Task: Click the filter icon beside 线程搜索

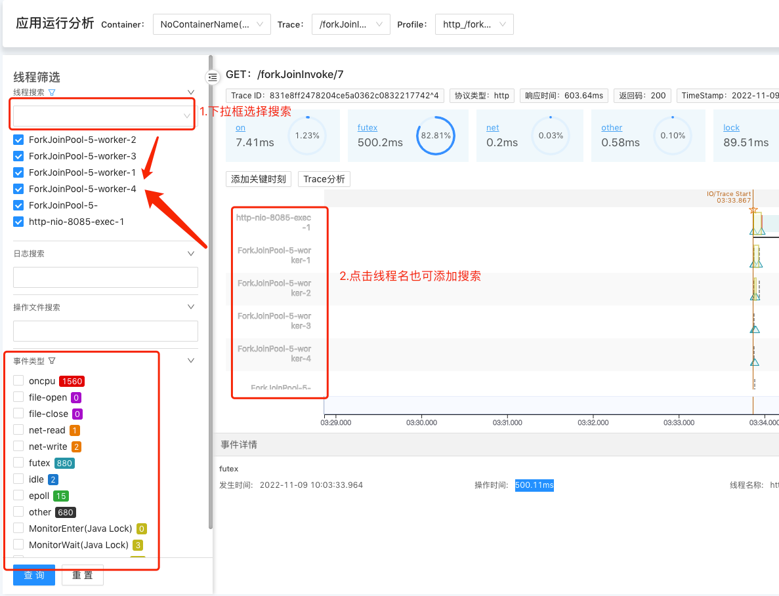Action: [x=52, y=92]
